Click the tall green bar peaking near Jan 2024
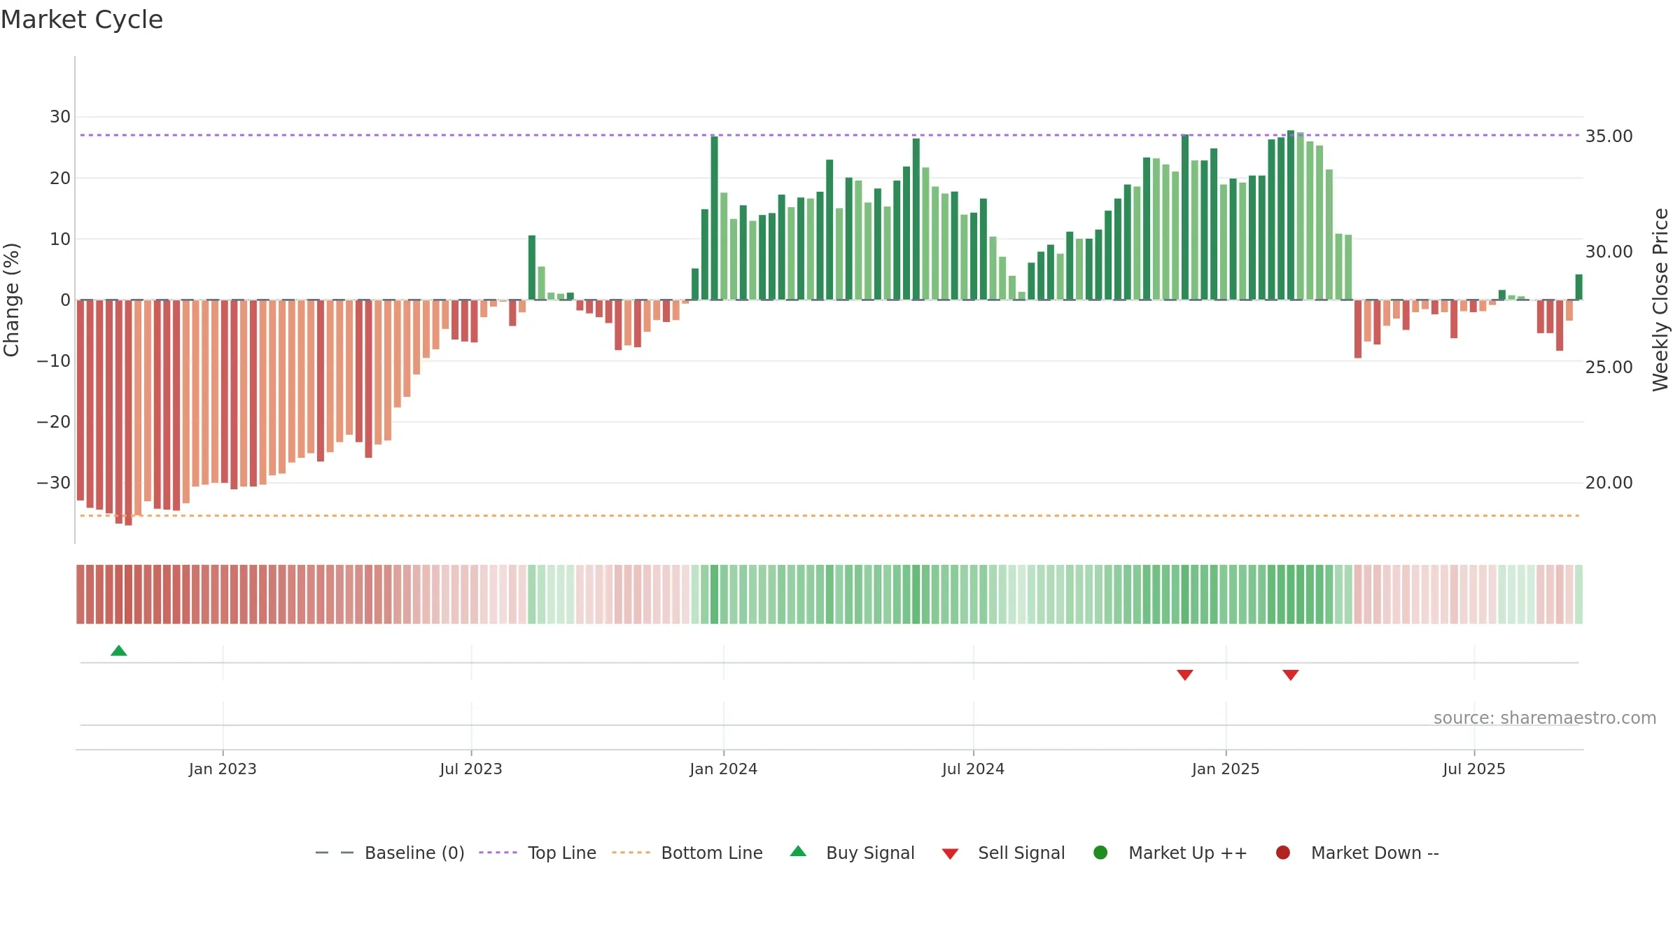Viewport: 1680px width, 945px height. [x=714, y=218]
